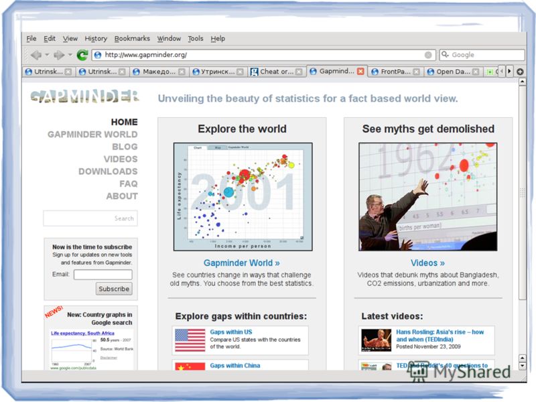Click the page scrollbar down arrow
The height and width of the screenshot is (402, 536).
pyautogui.click(x=523, y=366)
